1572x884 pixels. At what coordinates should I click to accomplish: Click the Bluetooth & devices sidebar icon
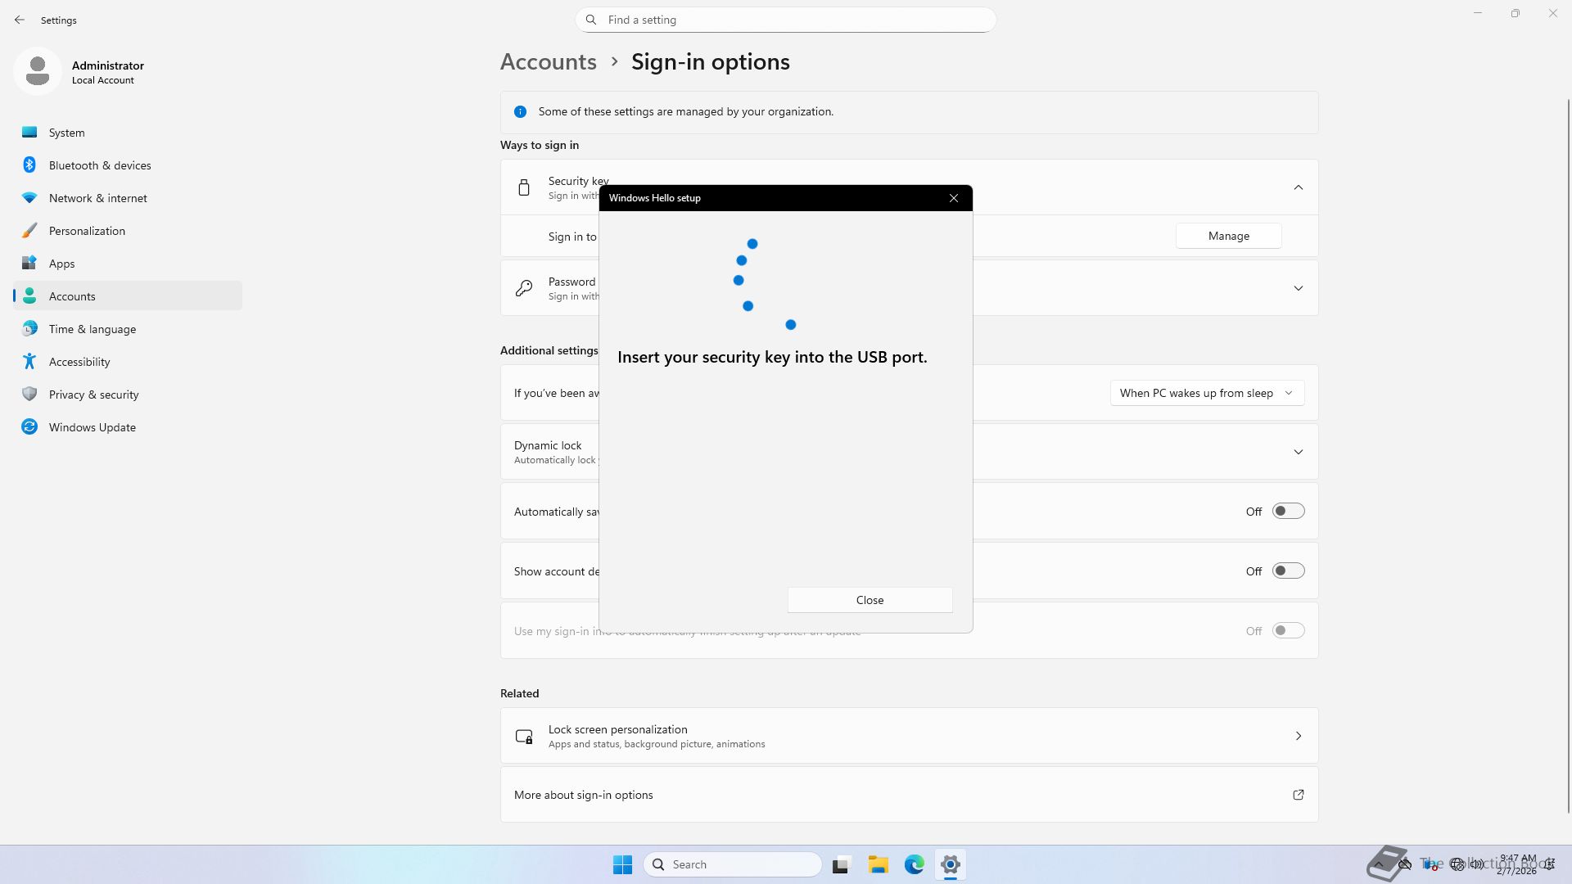click(29, 165)
